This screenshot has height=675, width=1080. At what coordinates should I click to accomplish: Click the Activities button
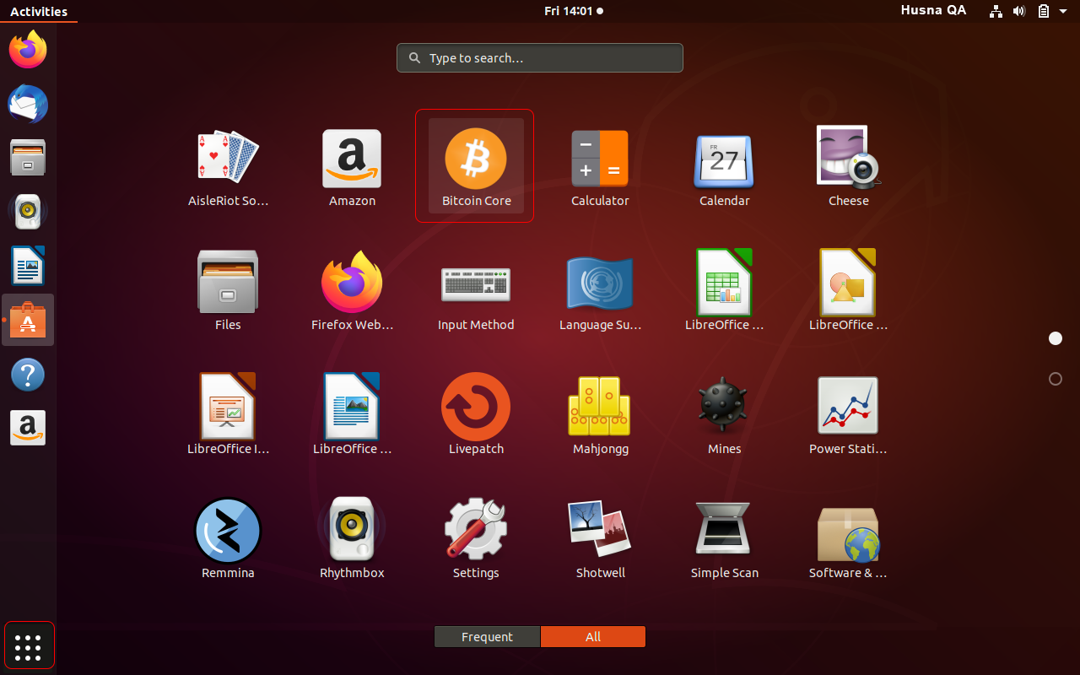(39, 11)
